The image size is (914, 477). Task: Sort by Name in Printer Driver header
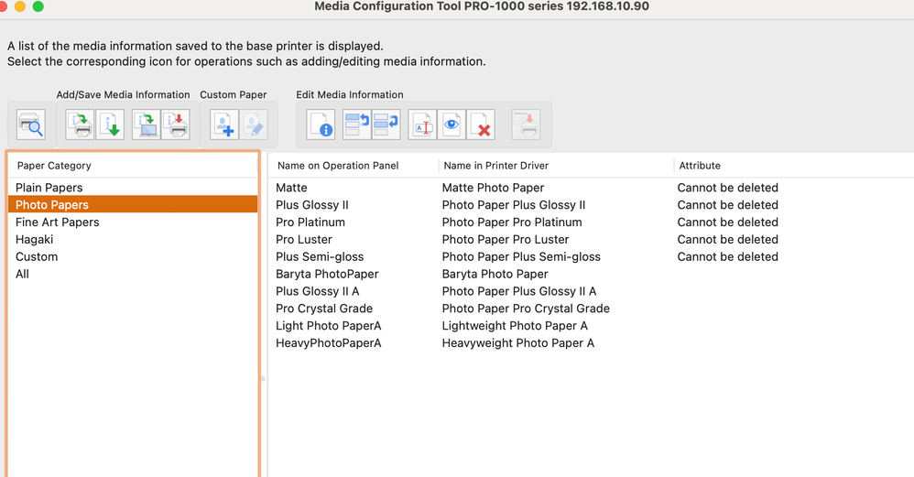557,166
